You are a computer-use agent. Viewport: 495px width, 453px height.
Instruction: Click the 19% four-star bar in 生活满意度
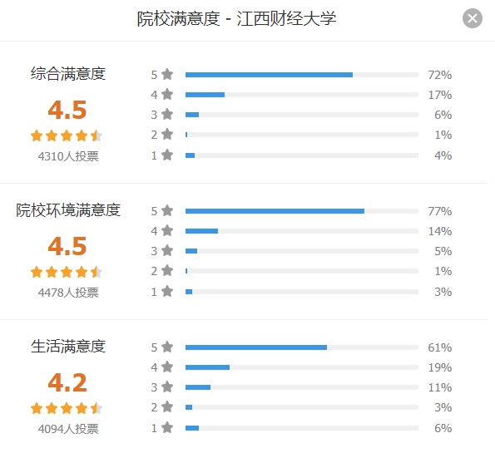(302, 367)
